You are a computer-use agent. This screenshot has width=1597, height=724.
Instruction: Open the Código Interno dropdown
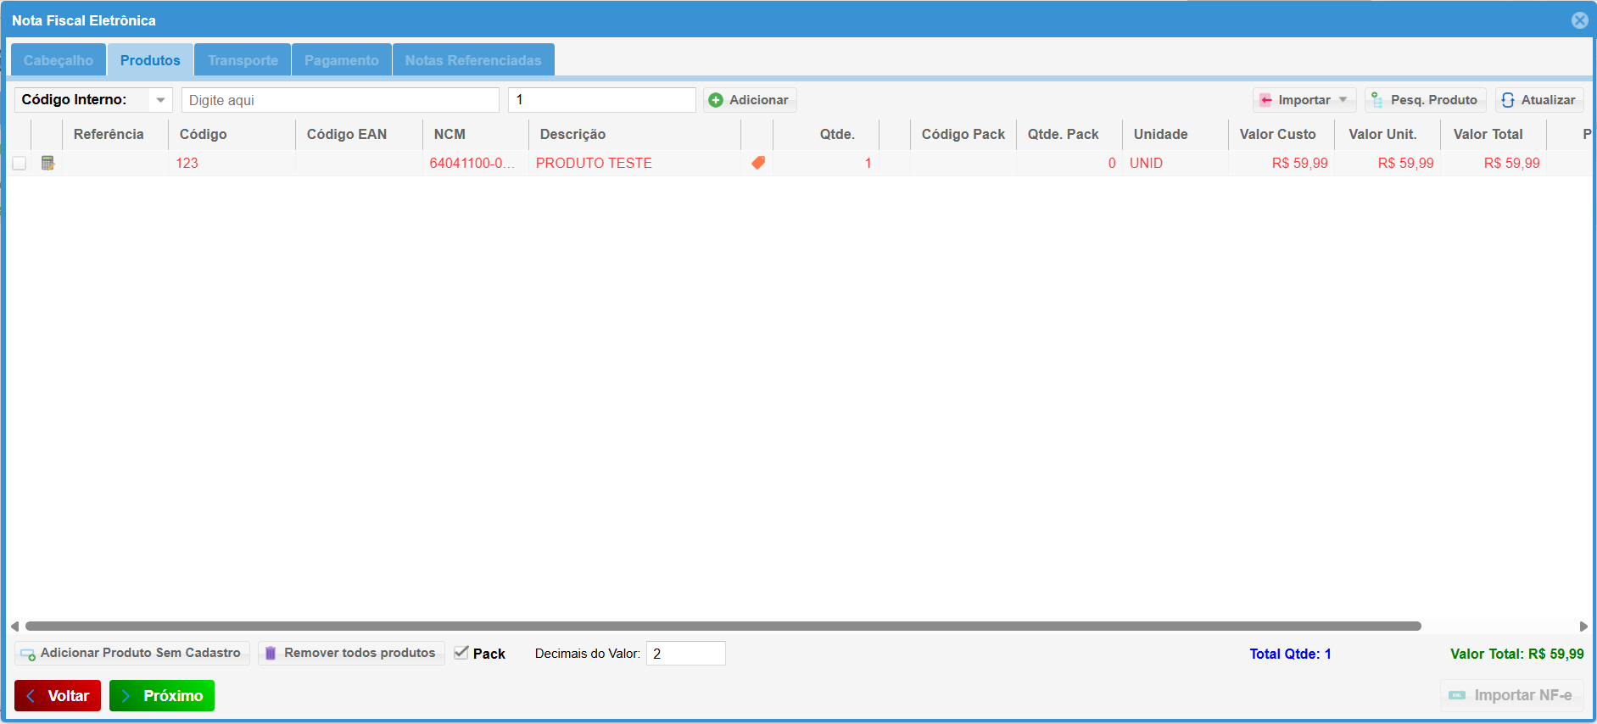(160, 100)
